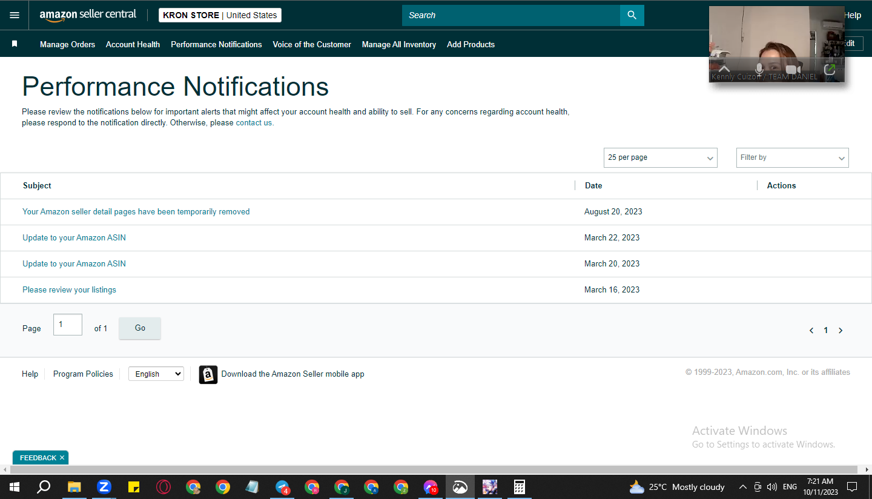This screenshot has height=499, width=872.
Task: Click the Amazon Seller Central logo
Action: [x=88, y=15]
